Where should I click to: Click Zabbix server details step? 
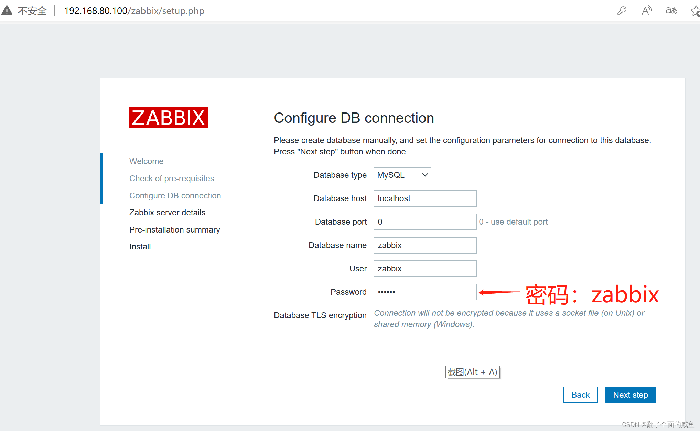click(x=167, y=213)
